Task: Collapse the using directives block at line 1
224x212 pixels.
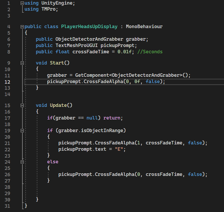Action: (22, 3)
